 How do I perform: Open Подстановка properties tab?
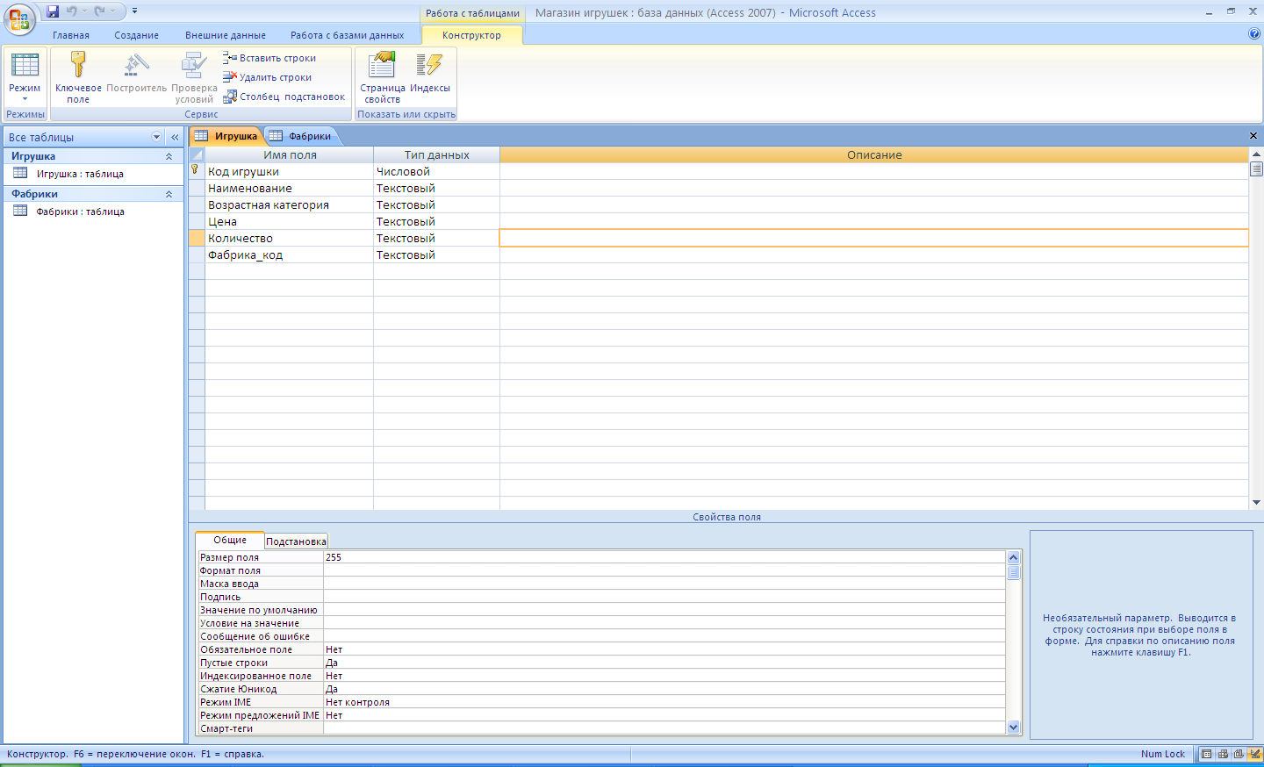[x=296, y=541]
